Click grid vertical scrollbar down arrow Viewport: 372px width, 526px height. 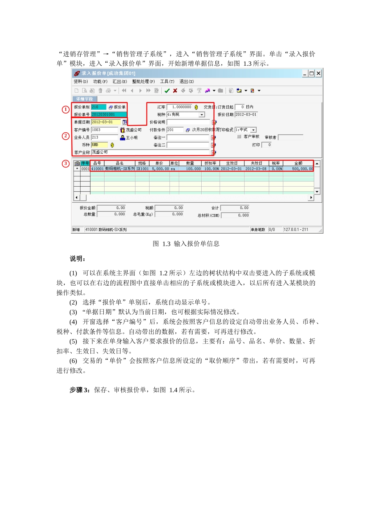point(317,191)
